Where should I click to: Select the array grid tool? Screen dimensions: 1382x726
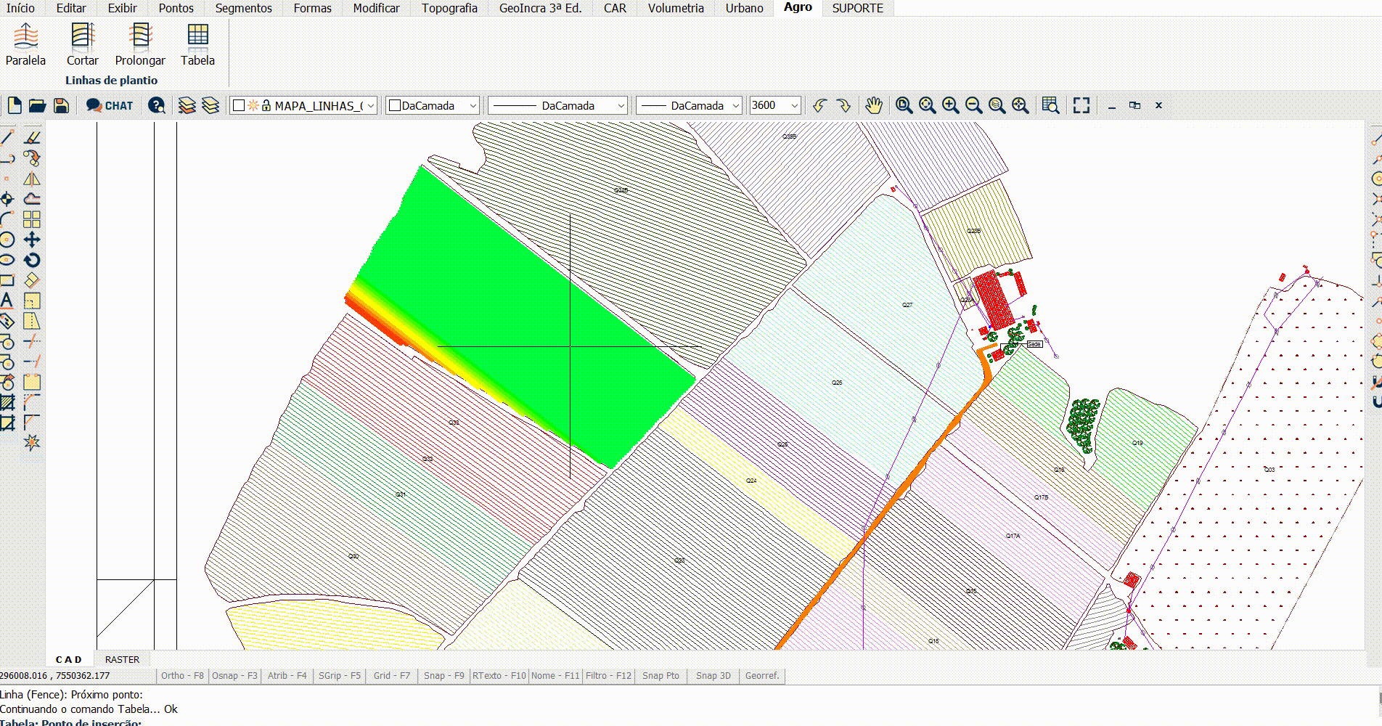tap(32, 219)
